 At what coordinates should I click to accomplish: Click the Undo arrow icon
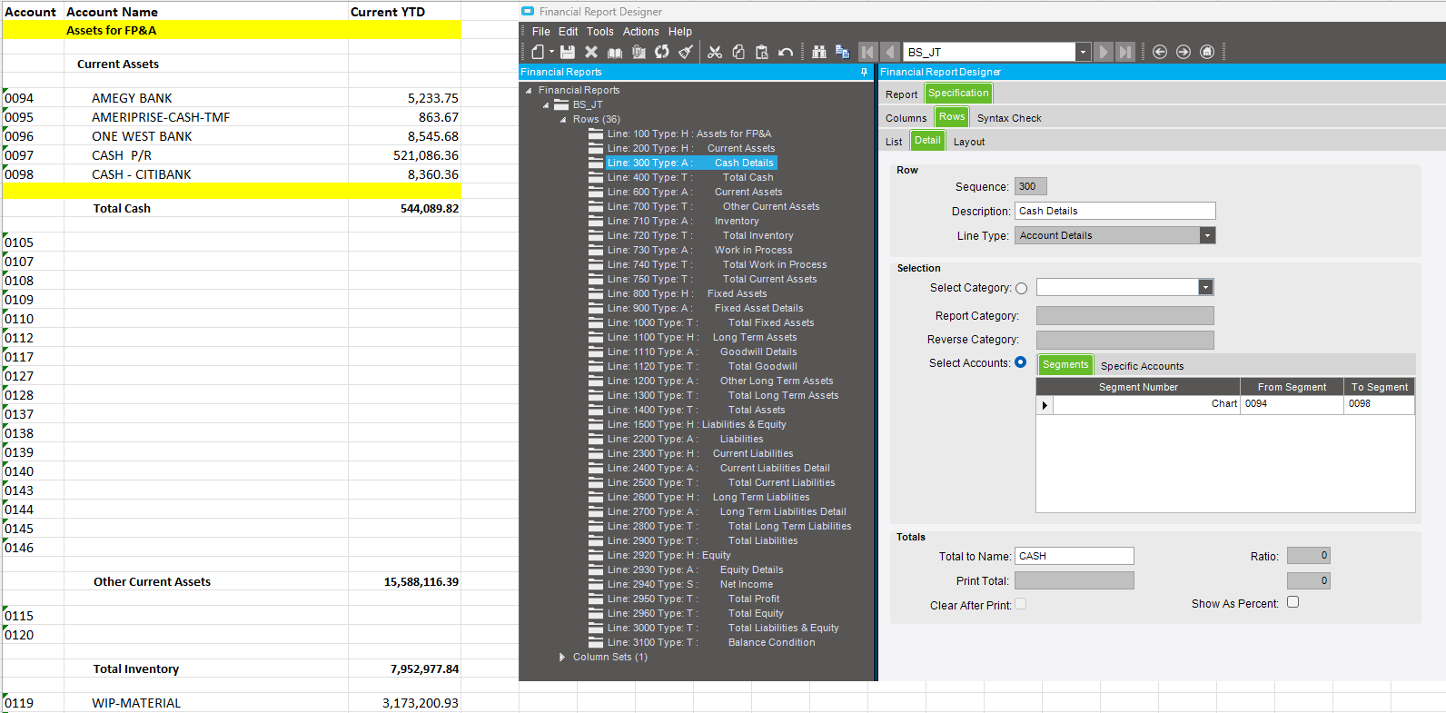pos(786,52)
